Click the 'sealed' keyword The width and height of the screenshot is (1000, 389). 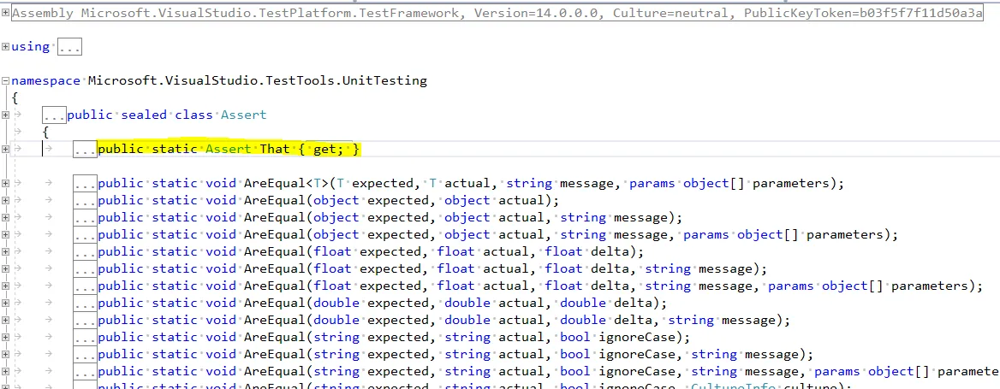pyautogui.click(x=144, y=115)
